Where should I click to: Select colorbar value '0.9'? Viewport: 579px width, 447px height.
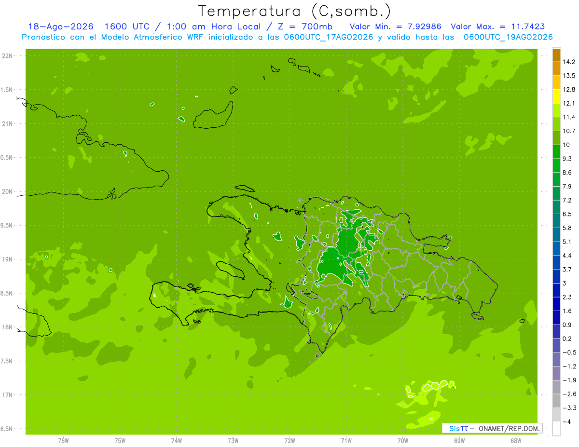pos(567,325)
